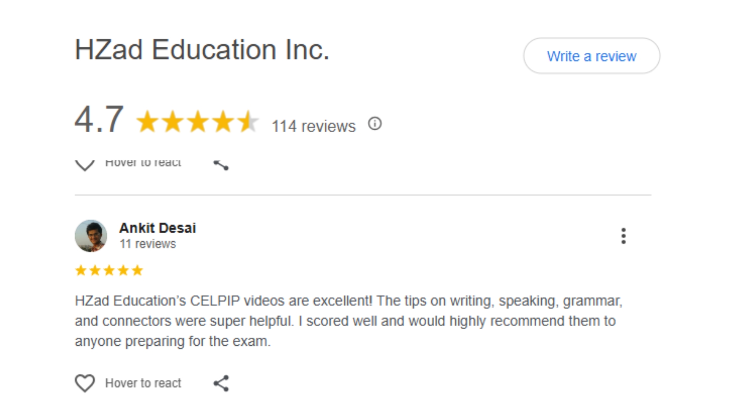Open the three-dot menu on Ankit Desai's review
Viewport: 734px width, 413px height.
(624, 236)
